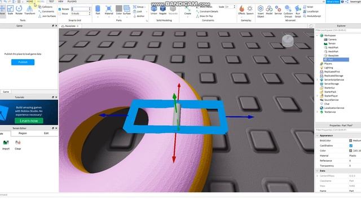Screen dimensions: 361x203
Task: Toggle the Move snap checkbox
Action: [x=60, y=14]
